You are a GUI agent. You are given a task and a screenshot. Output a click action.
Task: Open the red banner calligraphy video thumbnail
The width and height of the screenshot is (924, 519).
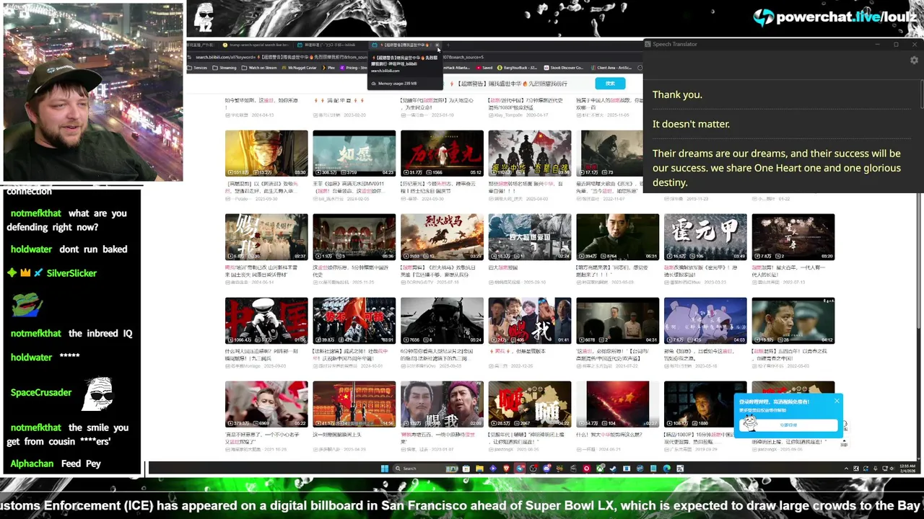coord(442,154)
